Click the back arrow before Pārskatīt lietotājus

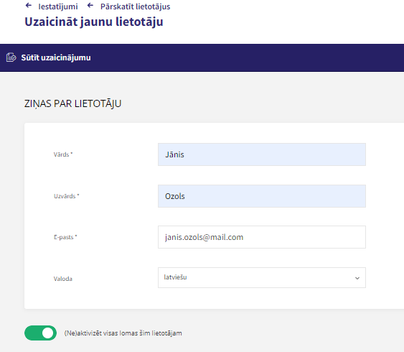(90, 6)
